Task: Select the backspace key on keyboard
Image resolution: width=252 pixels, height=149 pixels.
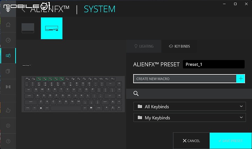Action: click(x=110, y=84)
